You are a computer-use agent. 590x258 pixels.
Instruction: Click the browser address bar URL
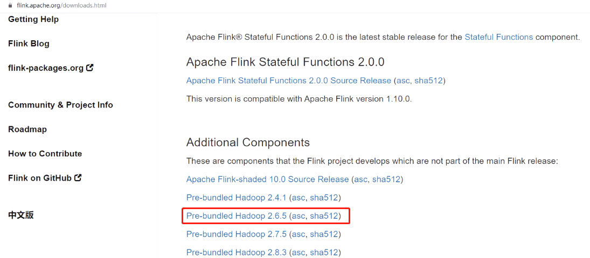point(61,5)
